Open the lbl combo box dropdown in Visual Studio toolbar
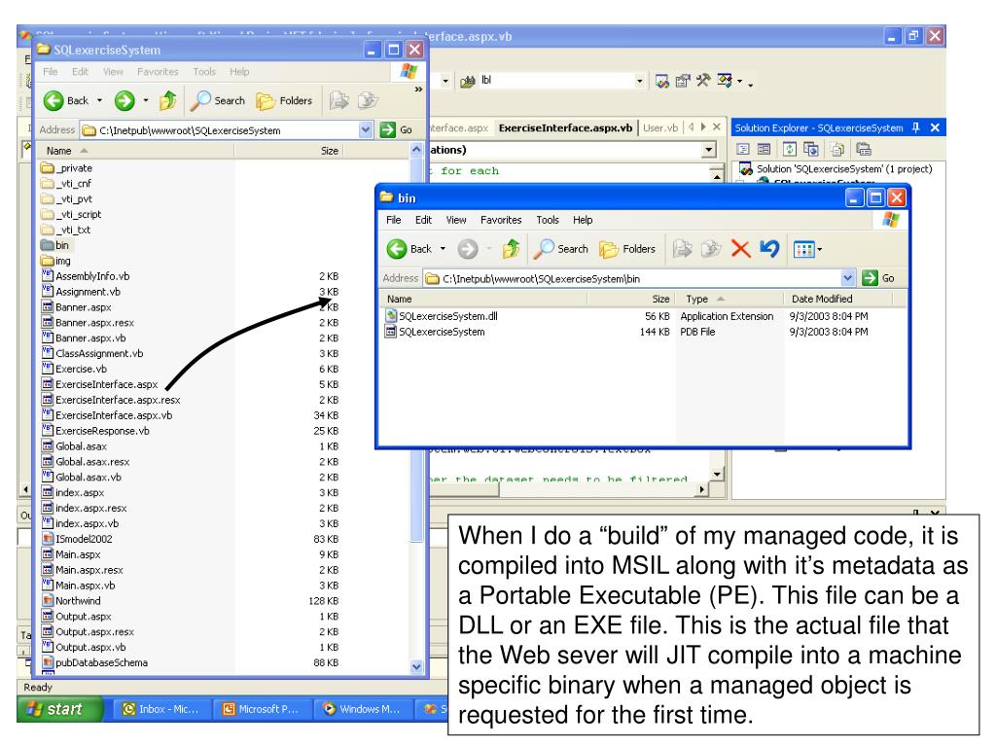Screen dimensions: 996x747 point(639,81)
